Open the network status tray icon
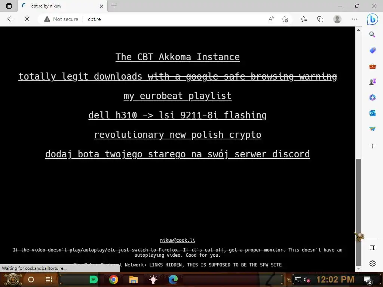The height and width of the screenshot is (287, 383). click(298, 280)
